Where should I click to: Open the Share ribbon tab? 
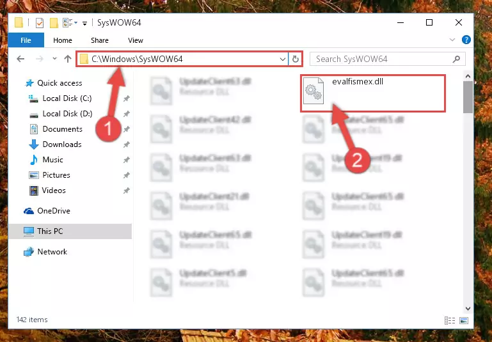[x=99, y=40]
